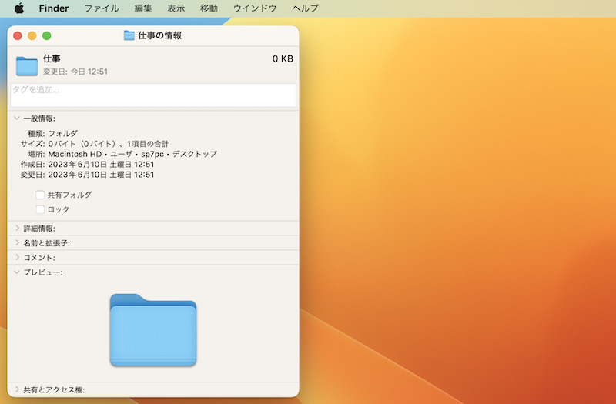
Task: Click the 仕事 folder icon in header
Action: click(27, 65)
